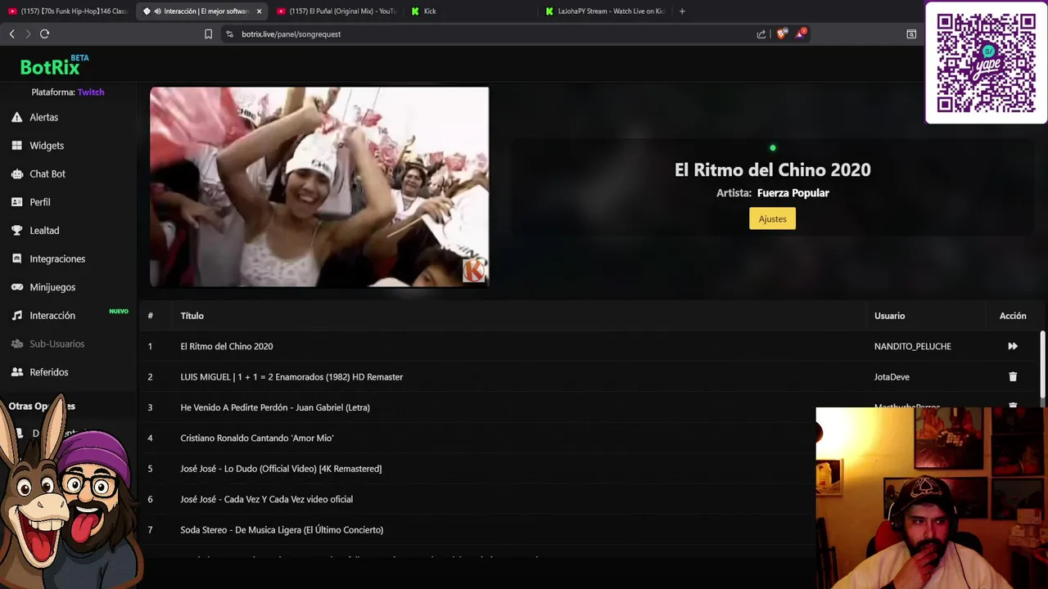The image size is (1048, 589).
Task: Click the Integraciones sidebar icon
Action: pyautogui.click(x=16, y=259)
